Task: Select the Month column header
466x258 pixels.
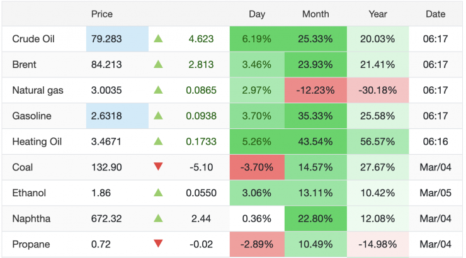Action: [x=315, y=14]
